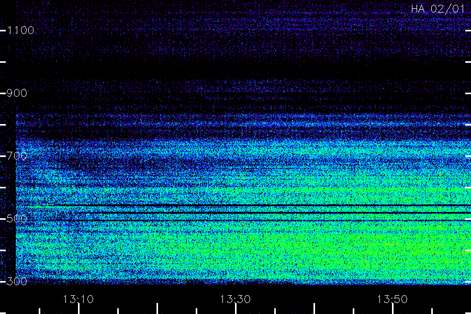This screenshot has height=314, width=471.
Task: Click the 13:10 time axis label
Action: [x=78, y=299]
